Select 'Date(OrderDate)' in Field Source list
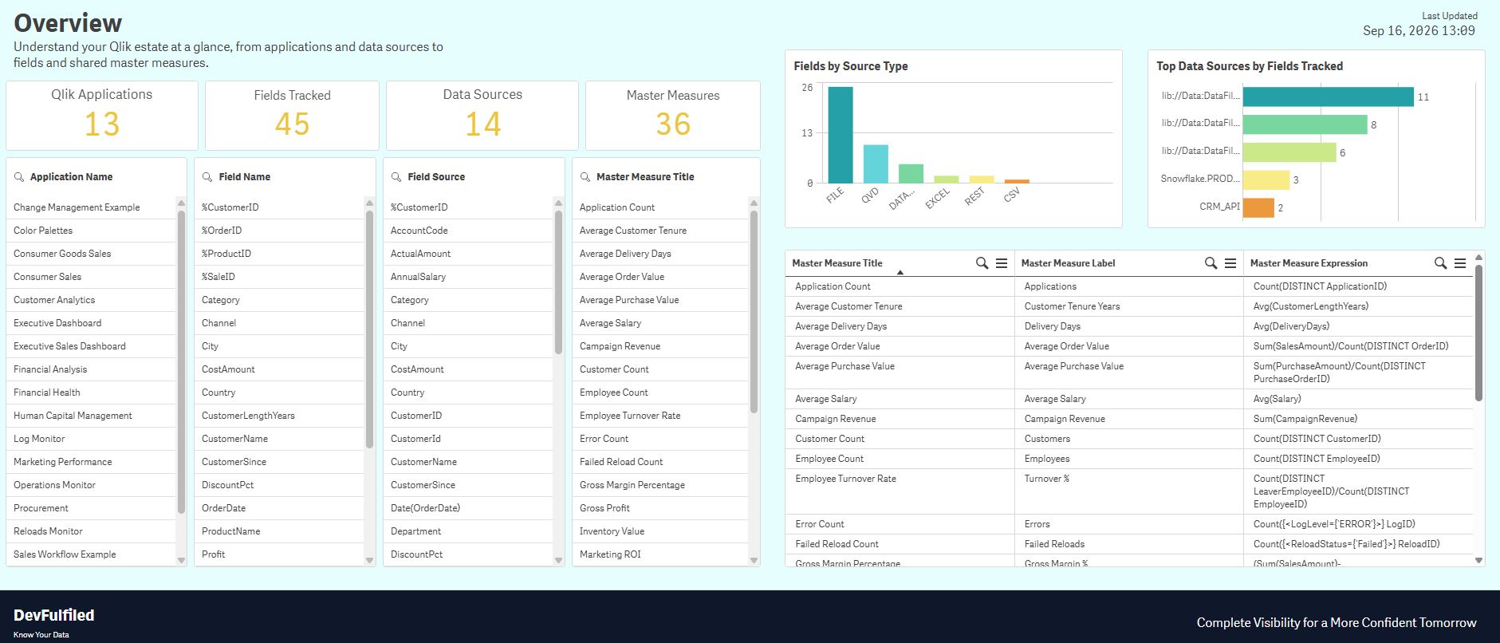 pos(468,508)
